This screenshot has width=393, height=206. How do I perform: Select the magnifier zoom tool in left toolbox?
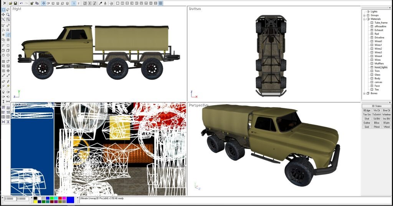click(8, 15)
